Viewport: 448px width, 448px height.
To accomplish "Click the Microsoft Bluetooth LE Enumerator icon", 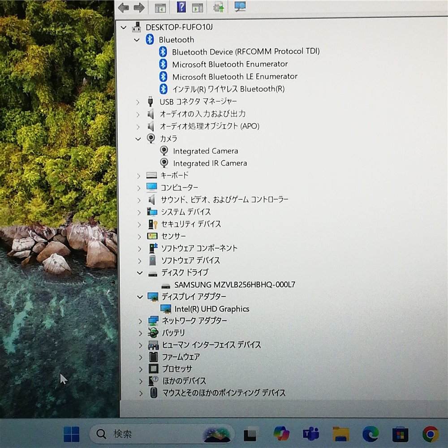I will tap(163, 77).
